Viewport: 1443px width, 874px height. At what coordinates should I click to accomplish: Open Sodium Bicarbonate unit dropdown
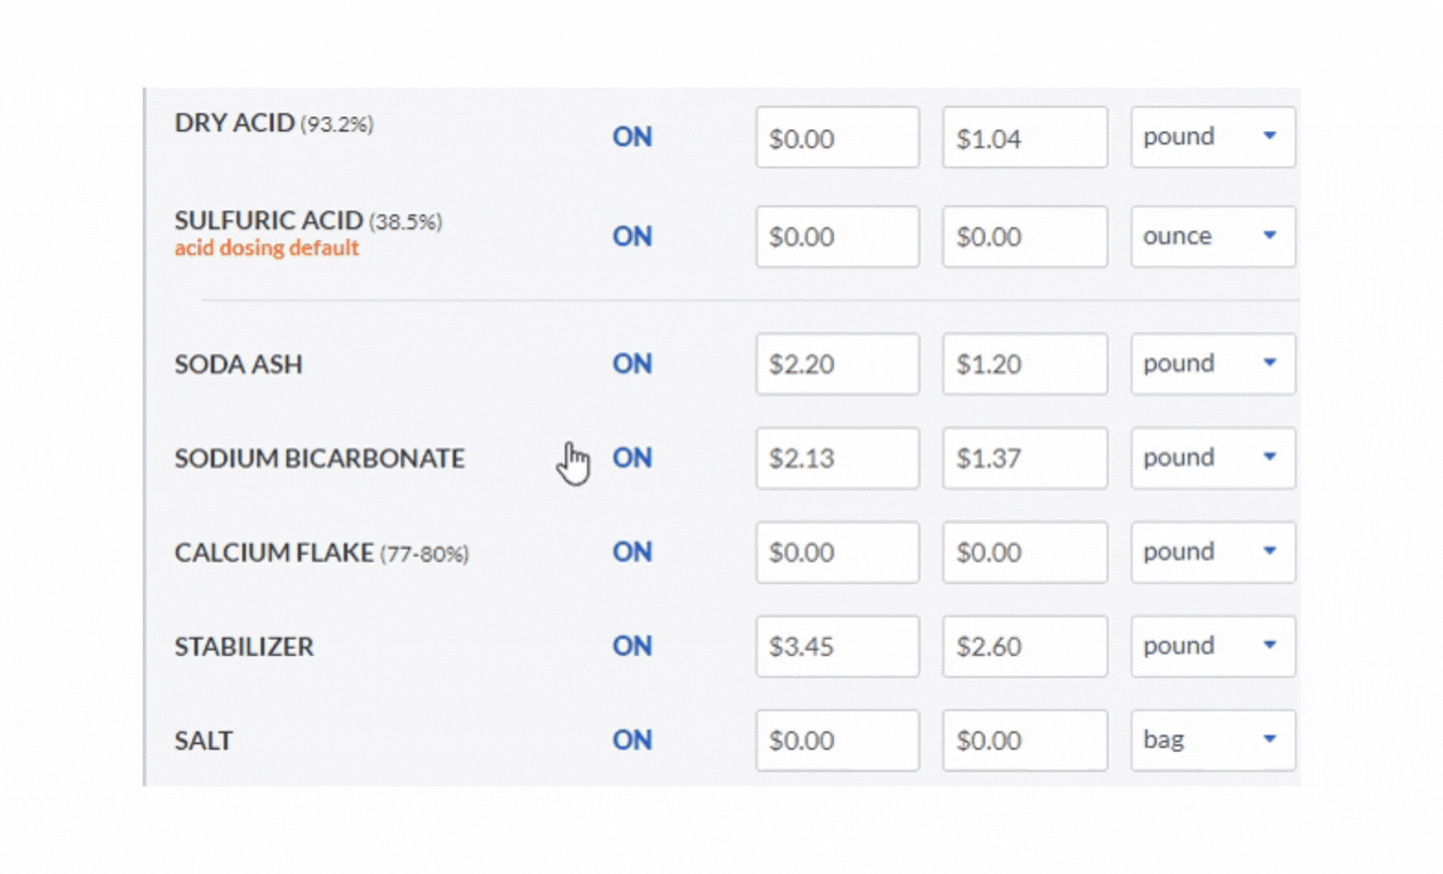(1213, 458)
